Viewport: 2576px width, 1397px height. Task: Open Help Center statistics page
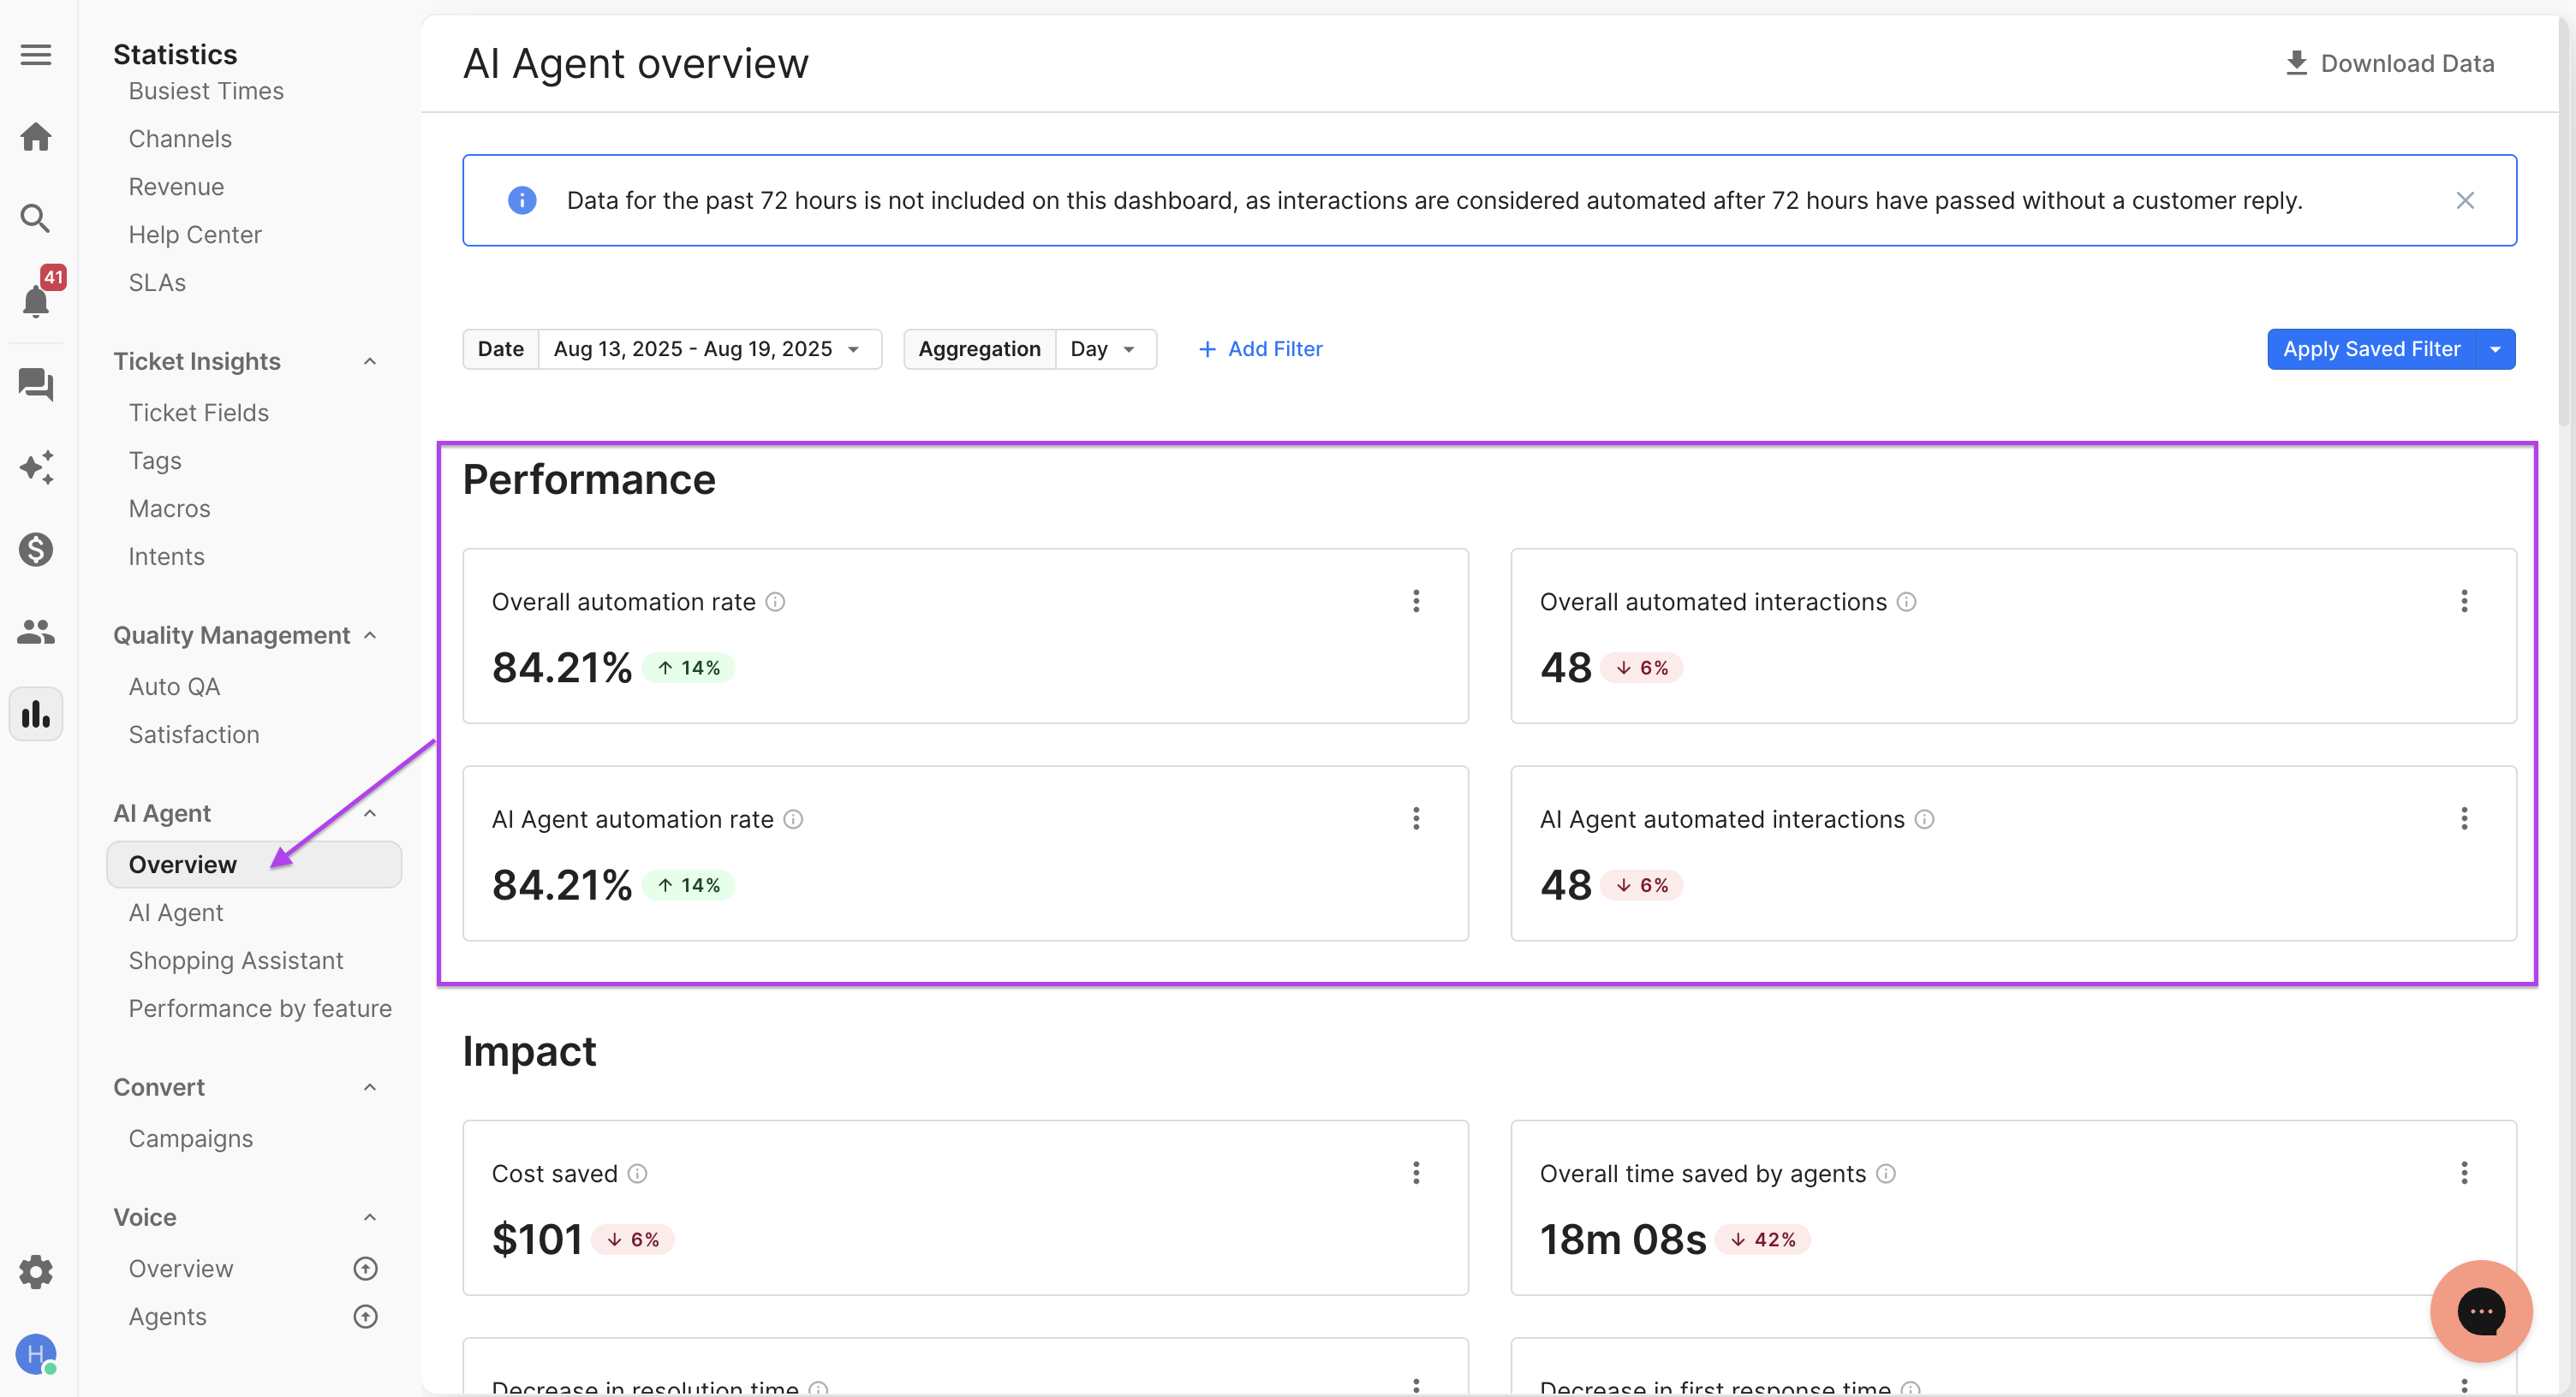point(195,235)
